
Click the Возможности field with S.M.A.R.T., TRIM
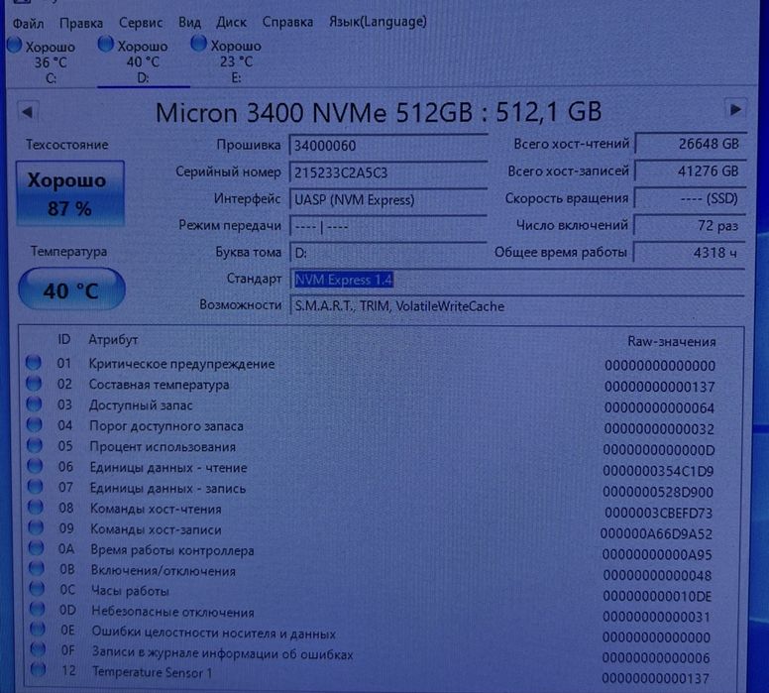[517, 306]
